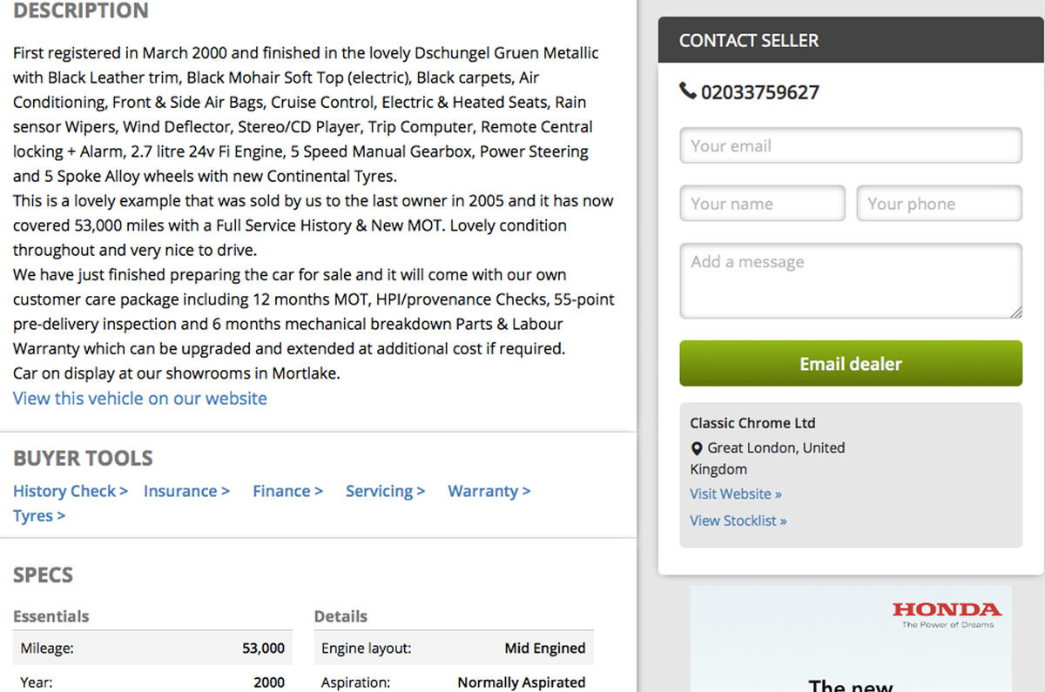Open the Tyres buyer tool link

(39, 515)
